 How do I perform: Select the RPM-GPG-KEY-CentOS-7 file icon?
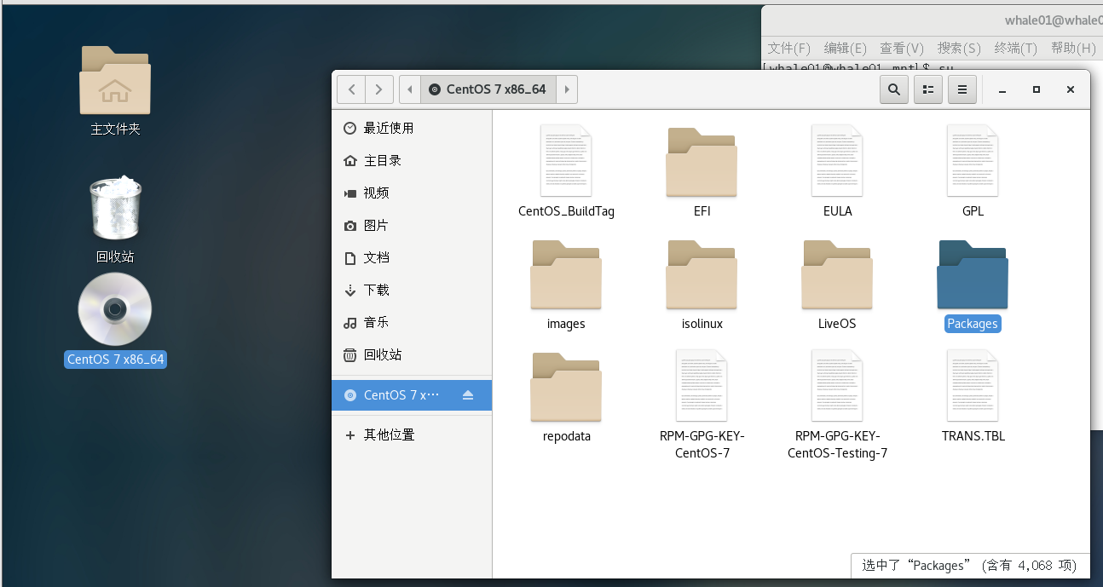click(x=702, y=385)
